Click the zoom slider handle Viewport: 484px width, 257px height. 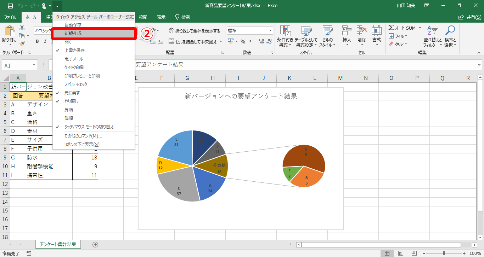pyautogui.click(x=444, y=253)
